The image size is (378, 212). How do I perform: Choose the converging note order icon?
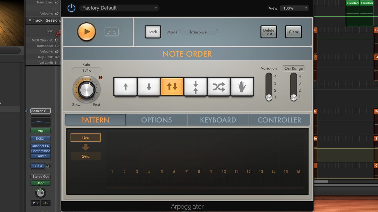coord(195,87)
